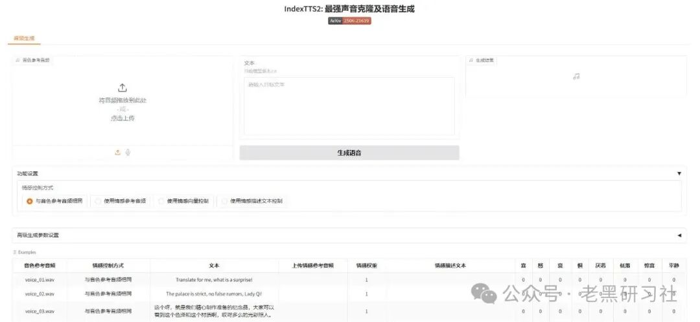Click the 情感权重 column header
The width and height of the screenshot is (700, 322).
tap(366, 266)
